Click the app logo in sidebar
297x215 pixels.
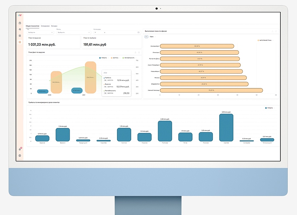20,15
